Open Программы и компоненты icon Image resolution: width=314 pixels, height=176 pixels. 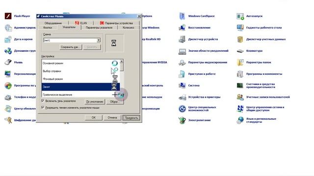coord(240,74)
